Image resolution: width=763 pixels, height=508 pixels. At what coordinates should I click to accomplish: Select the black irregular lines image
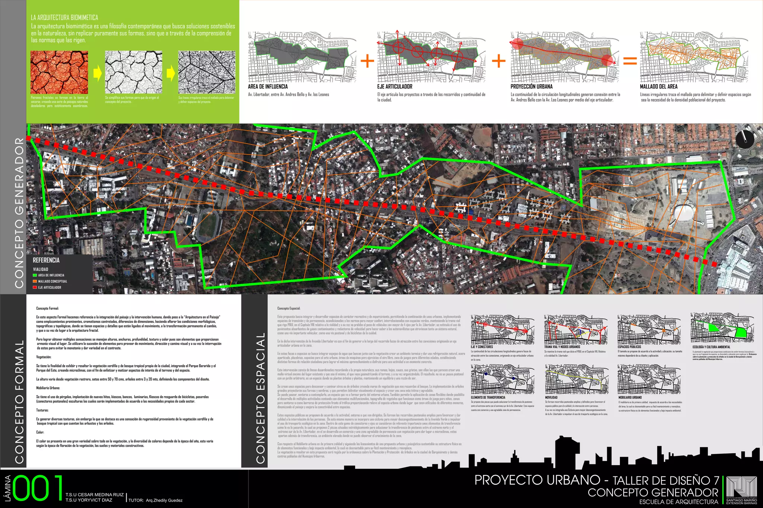(207, 73)
